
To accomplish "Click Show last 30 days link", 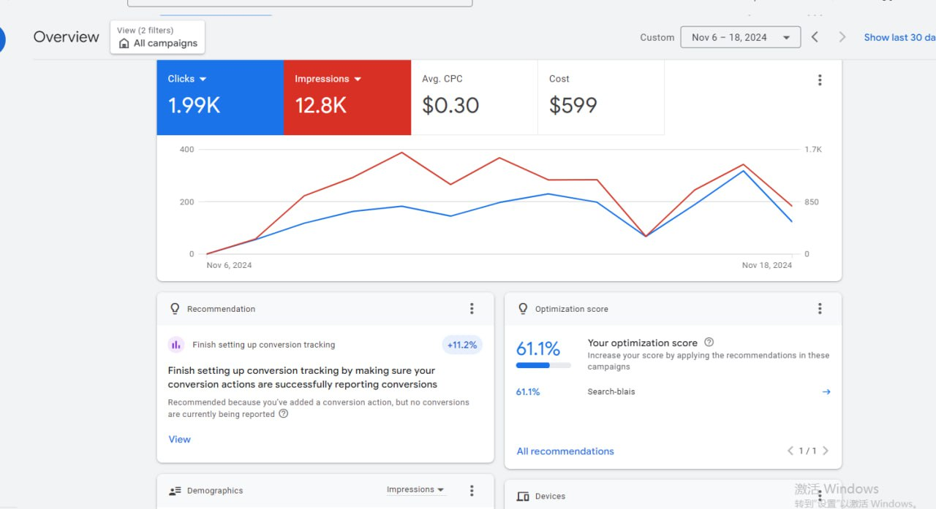I will tap(899, 37).
